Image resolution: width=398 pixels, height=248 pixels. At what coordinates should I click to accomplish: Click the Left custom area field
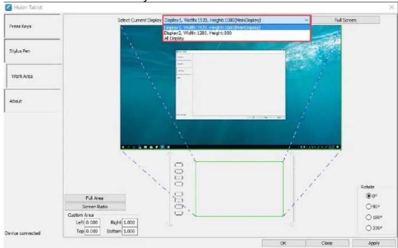pyautogui.click(x=92, y=222)
